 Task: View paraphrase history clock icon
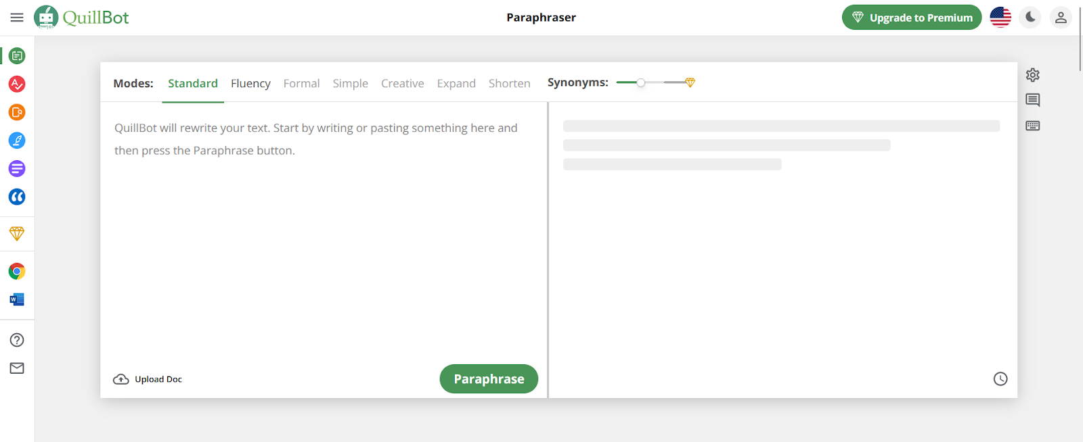coord(1000,379)
